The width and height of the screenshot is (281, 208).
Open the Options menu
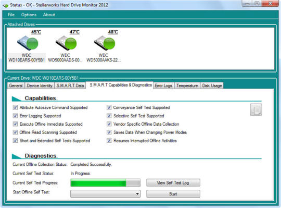[x=29, y=15]
